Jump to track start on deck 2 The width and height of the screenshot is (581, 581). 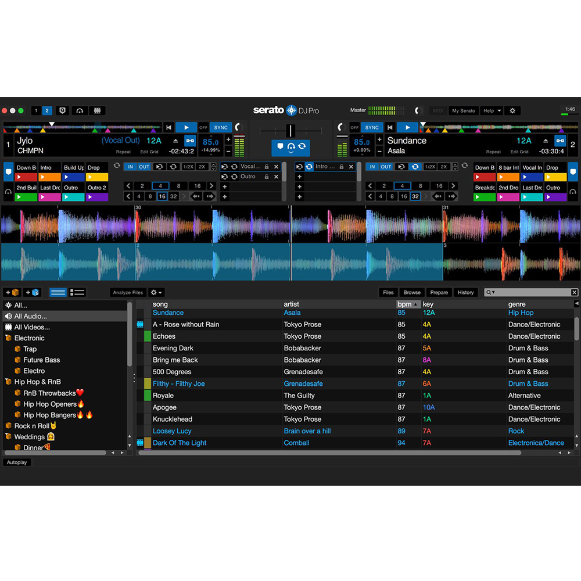[390, 127]
